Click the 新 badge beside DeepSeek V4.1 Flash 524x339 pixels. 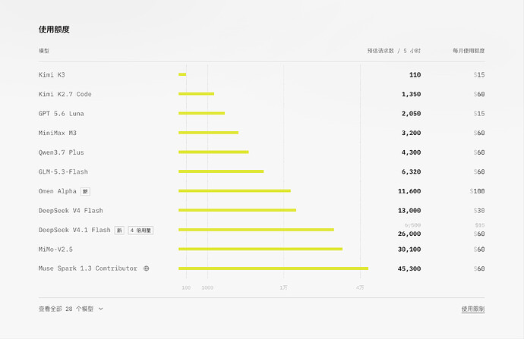tap(119, 231)
